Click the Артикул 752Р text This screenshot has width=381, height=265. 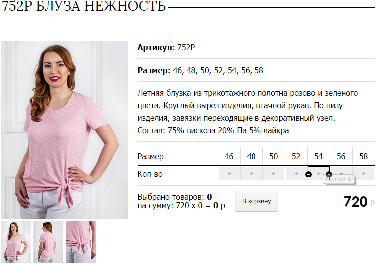(x=166, y=47)
